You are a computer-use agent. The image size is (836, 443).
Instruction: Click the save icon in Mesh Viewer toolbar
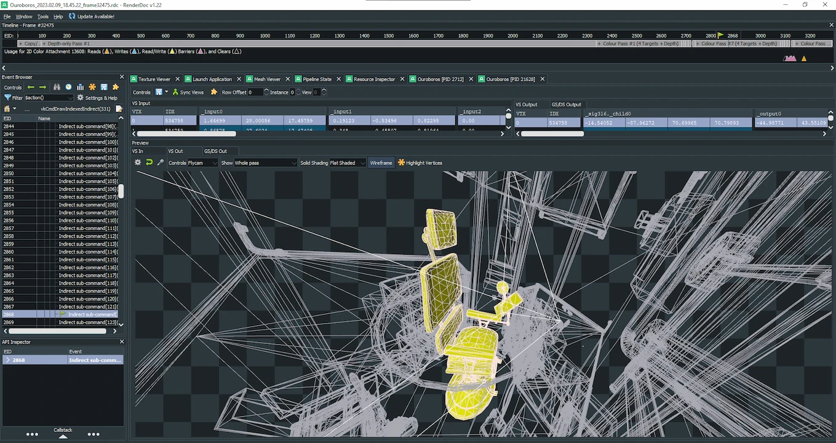point(159,92)
